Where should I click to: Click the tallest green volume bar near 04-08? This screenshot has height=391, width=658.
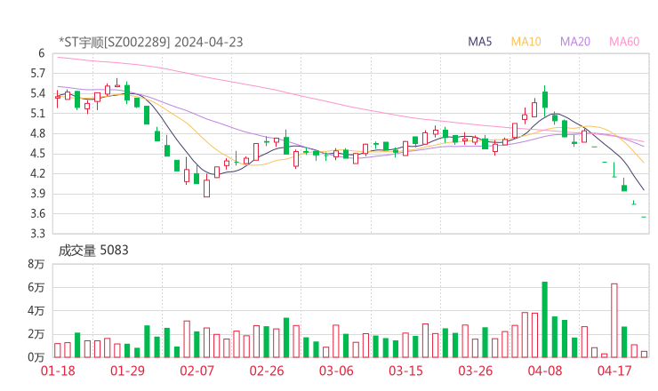[x=545, y=320]
